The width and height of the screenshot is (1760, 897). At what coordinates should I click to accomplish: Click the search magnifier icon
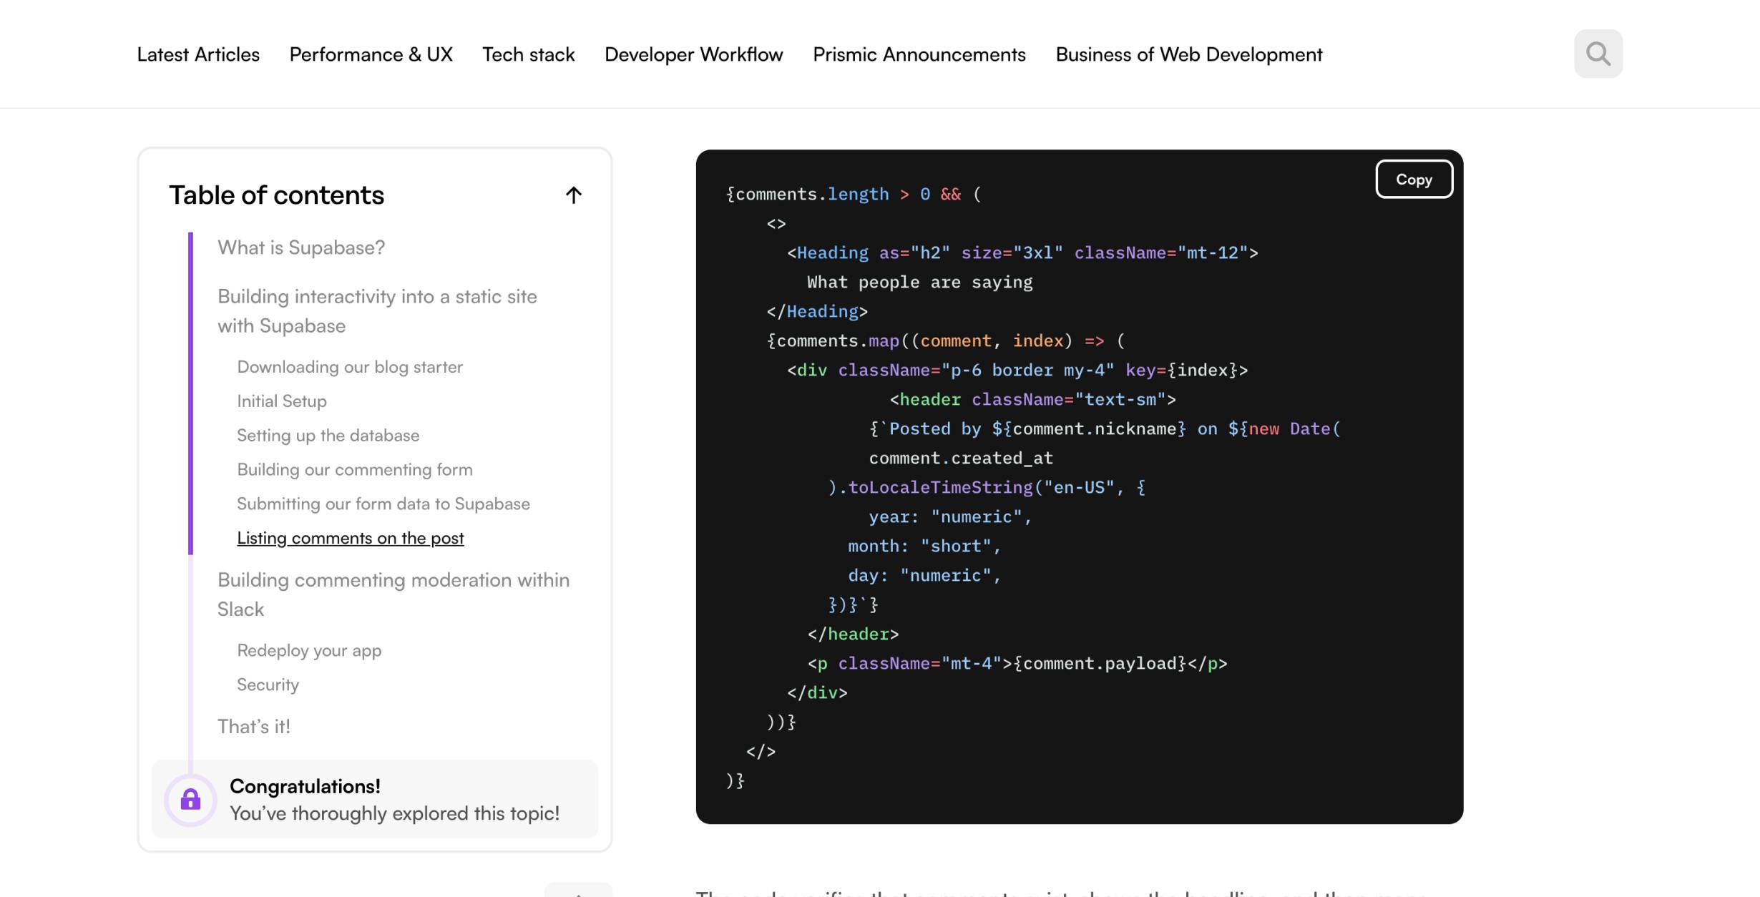[x=1598, y=54]
